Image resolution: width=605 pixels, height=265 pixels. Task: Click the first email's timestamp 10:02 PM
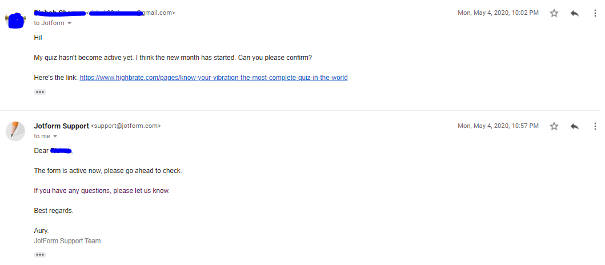point(498,13)
